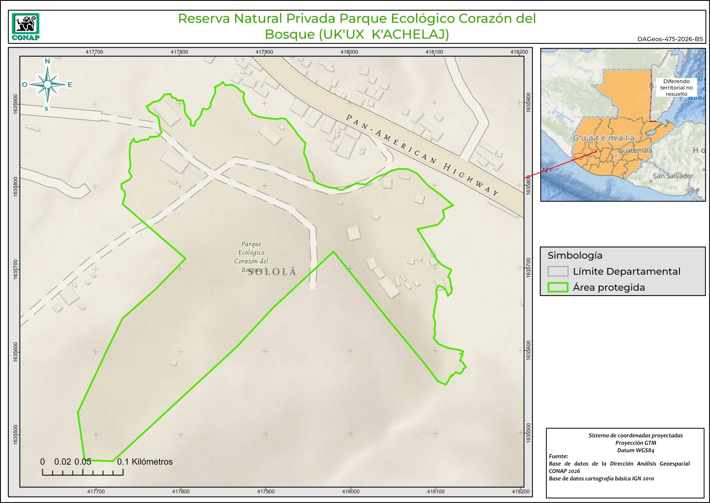
Task: Click the 'Diferendo territorial no resuelto' label
Action: 676,87
